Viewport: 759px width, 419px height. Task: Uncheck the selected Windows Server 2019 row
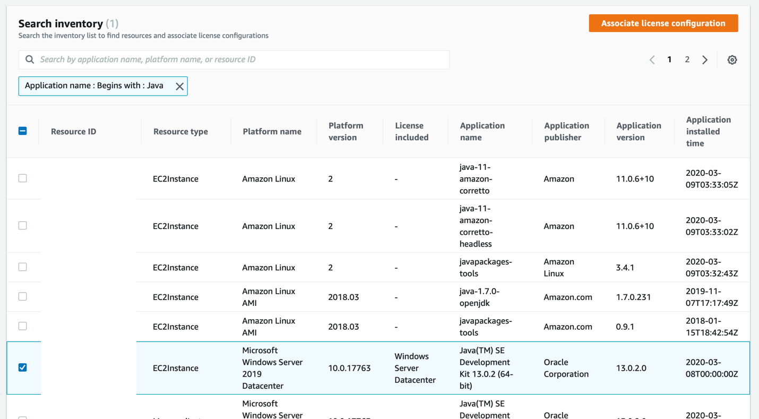(22, 367)
